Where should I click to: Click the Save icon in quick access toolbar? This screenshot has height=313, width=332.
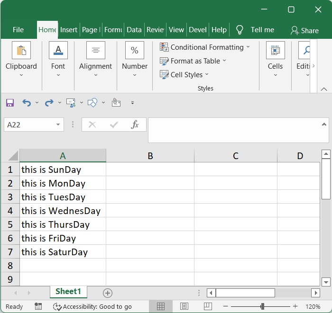[x=10, y=103]
